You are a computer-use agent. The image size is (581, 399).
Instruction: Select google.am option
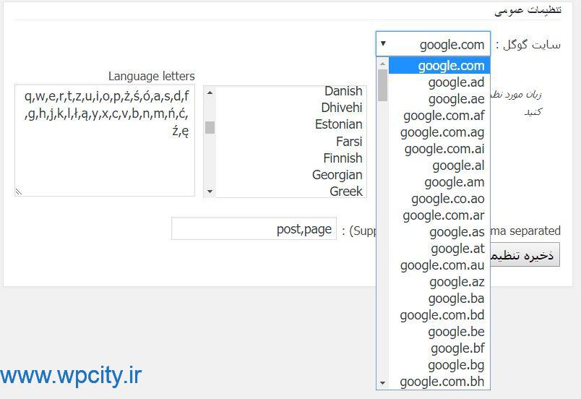pos(439,182)
